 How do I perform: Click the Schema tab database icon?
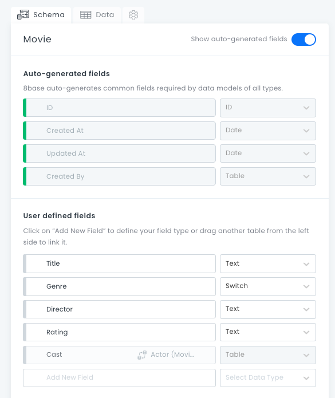click(x=23, y=15)
